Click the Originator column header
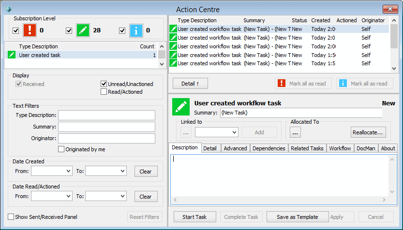The image size is (403, 230). (373, 20)
